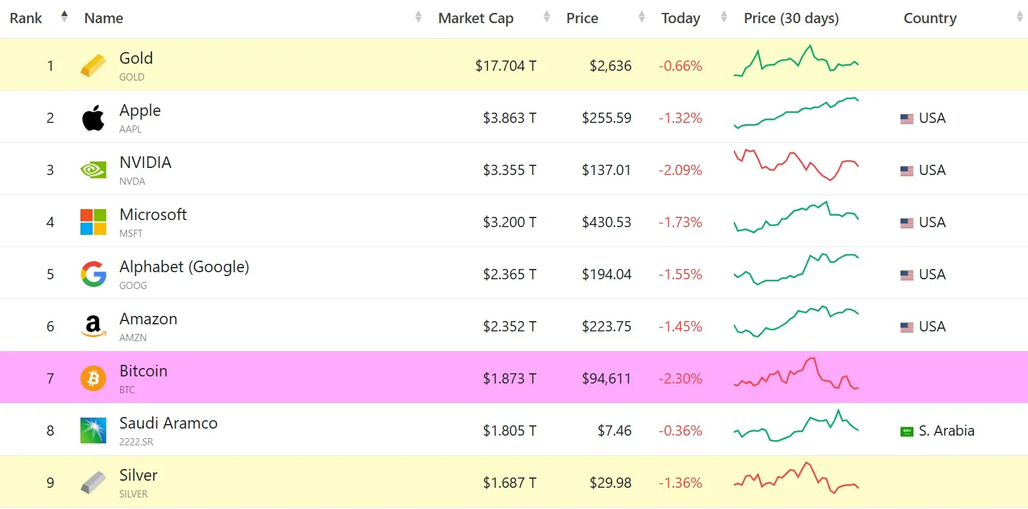The image size is (1028, 509).
Task: Open the Saudi Aramco company link
Action: (169, 423)
